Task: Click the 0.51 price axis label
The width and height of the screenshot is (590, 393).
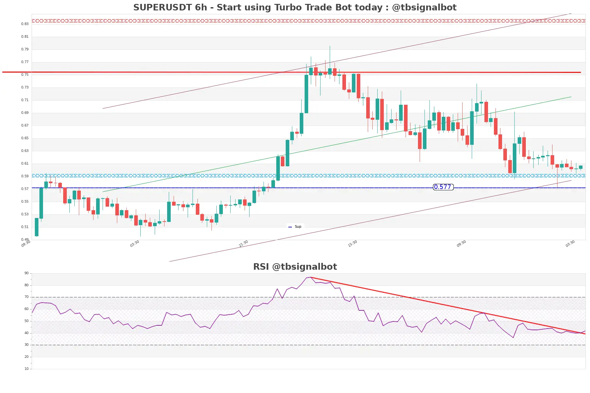Action: (x=25, y=227)
